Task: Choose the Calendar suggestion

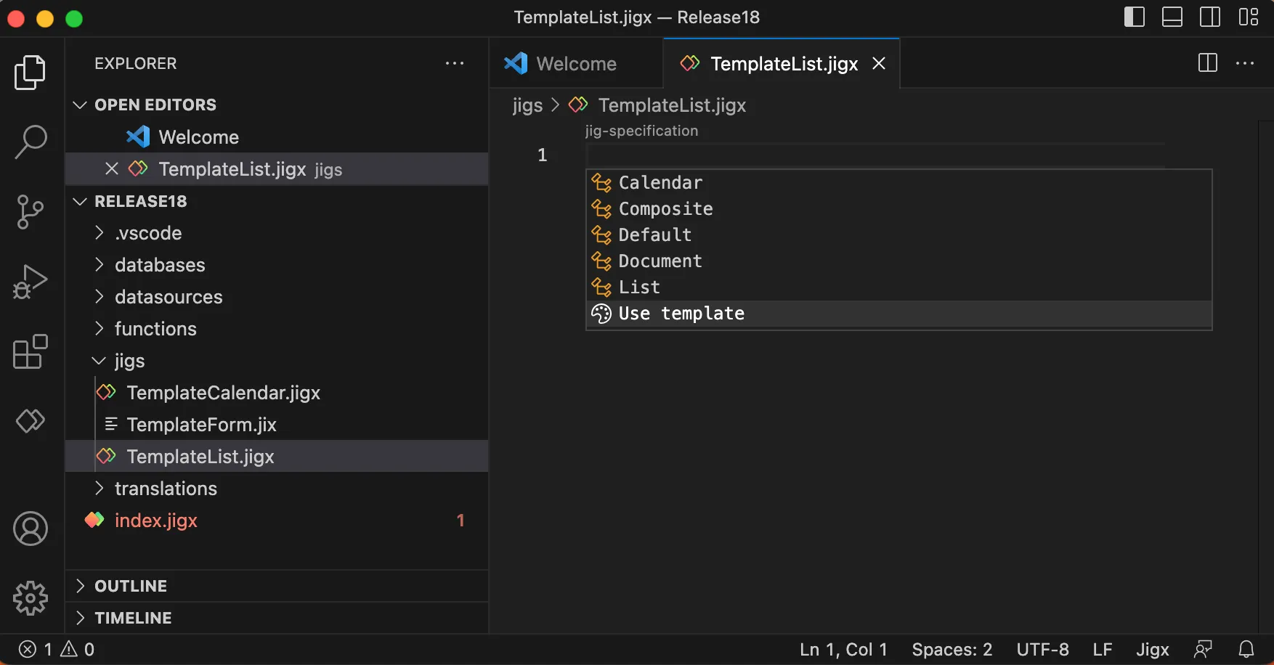Action: click(899, 183)
